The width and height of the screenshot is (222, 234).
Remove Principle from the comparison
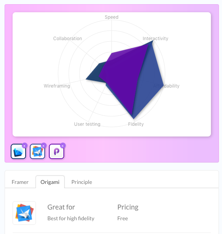point(63,146)
